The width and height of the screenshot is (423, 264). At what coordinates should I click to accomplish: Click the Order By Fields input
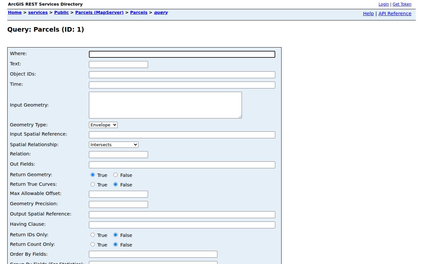click(x=153, y=254)
